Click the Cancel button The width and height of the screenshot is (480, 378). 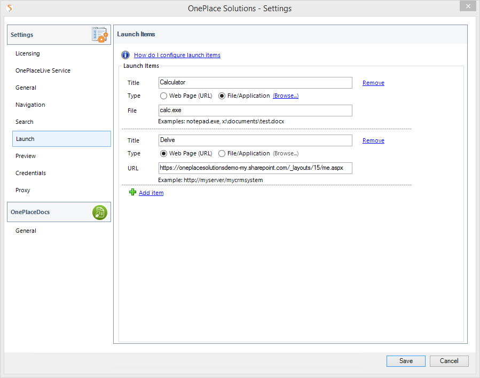449,361
